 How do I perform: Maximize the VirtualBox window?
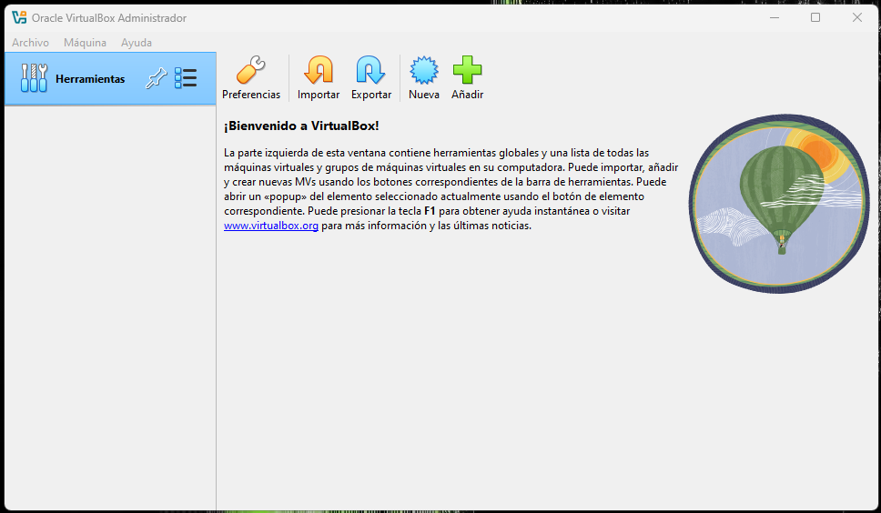click(x=815, y=17)
